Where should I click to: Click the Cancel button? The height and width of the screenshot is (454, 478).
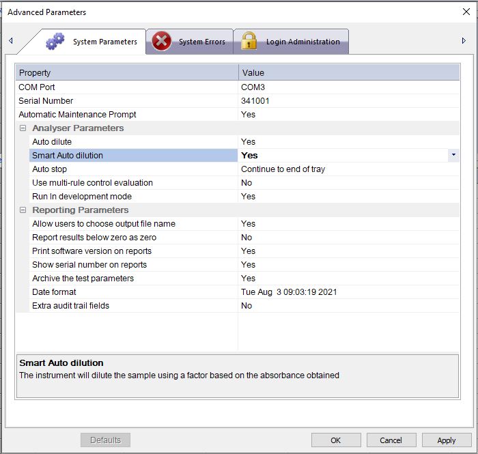coord(391,440)
